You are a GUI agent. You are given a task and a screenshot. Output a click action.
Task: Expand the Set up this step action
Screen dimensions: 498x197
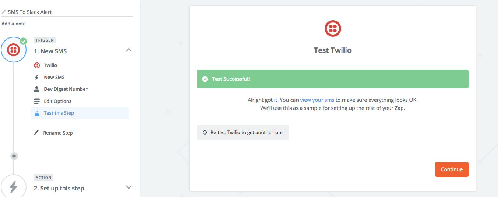pos(129,187)
